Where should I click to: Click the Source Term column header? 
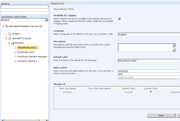tap(151, 88)
